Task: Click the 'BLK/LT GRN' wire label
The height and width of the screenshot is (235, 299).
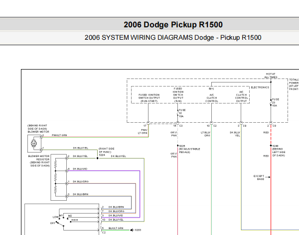Action: [116, 228]
